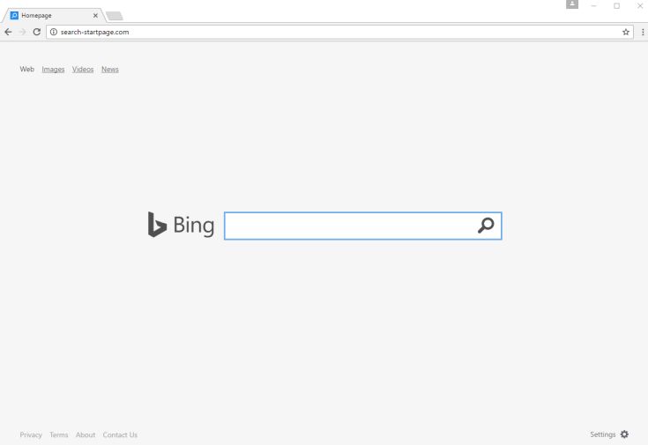This screenshot has width=648, height=445.
Task: Switch to the Images search tab
Action: (x=53, y=70)
